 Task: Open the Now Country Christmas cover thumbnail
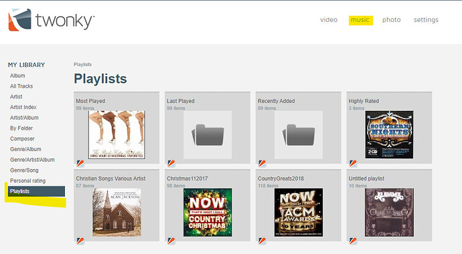point(208,213)
